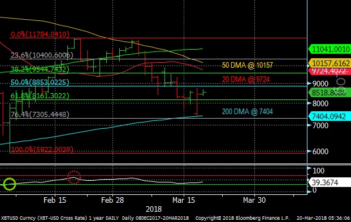Click the yellow 10157.6162 price tag
Screen dimensions: 351x222
330,63
